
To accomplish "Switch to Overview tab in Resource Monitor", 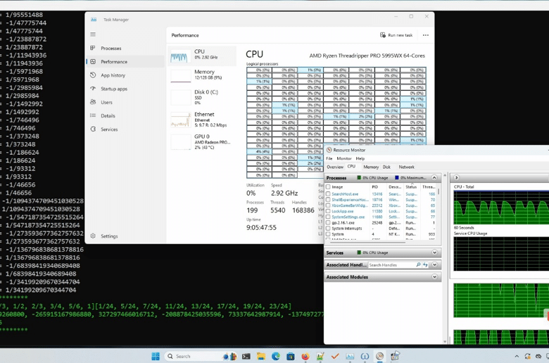I will pos(335,167).
